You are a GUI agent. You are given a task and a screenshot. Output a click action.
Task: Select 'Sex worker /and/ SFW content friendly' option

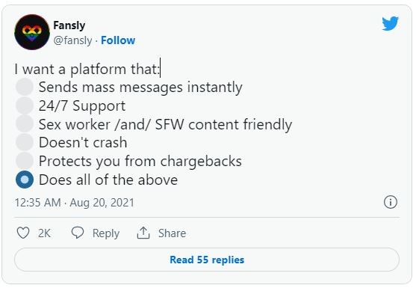[25, 124]
